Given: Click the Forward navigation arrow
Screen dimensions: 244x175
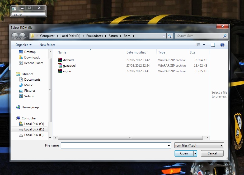Looking at the screenshot, I should [x=21, y=36].
